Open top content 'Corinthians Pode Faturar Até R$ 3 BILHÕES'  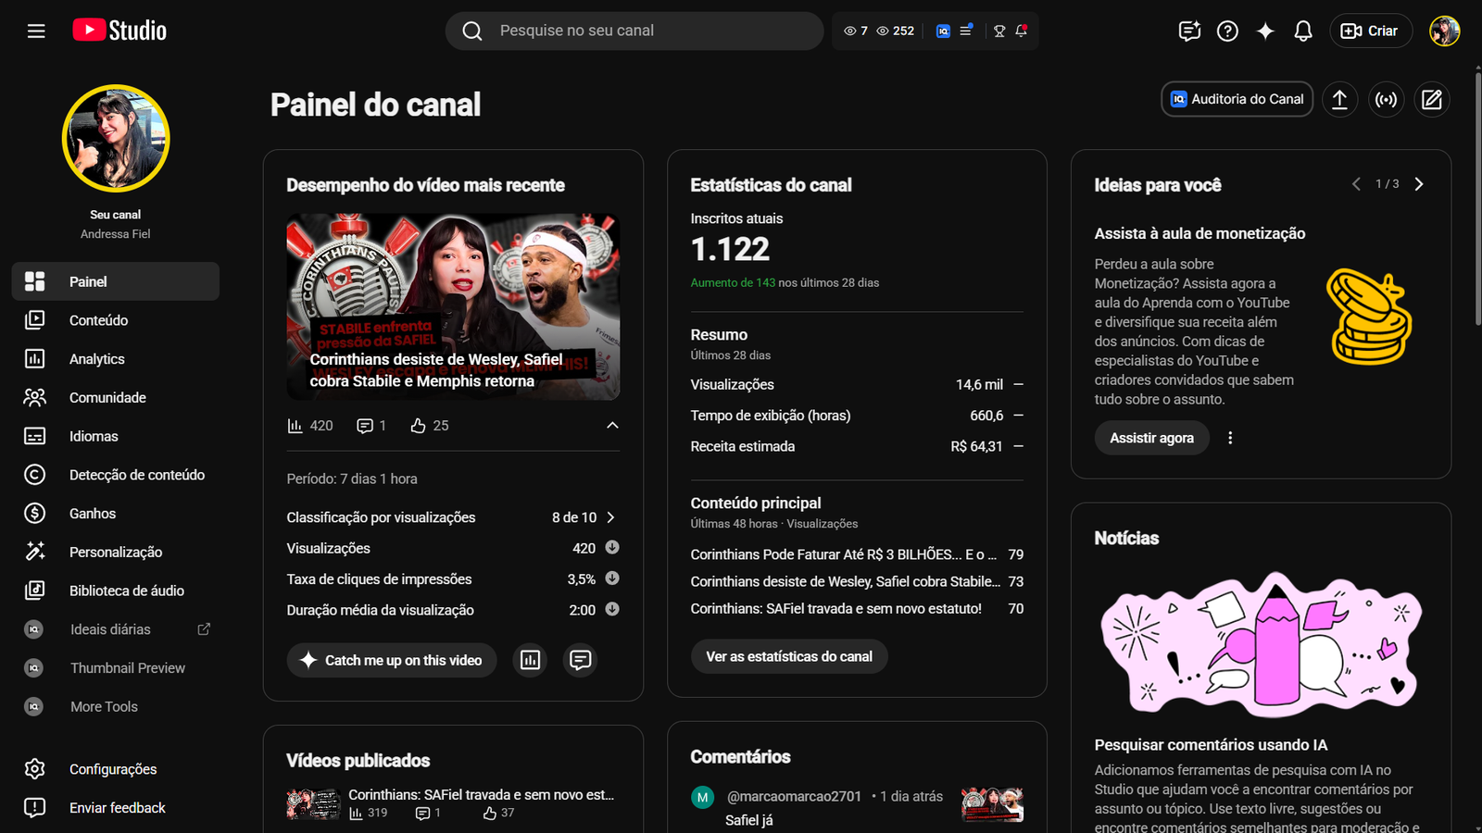[844, 554]
